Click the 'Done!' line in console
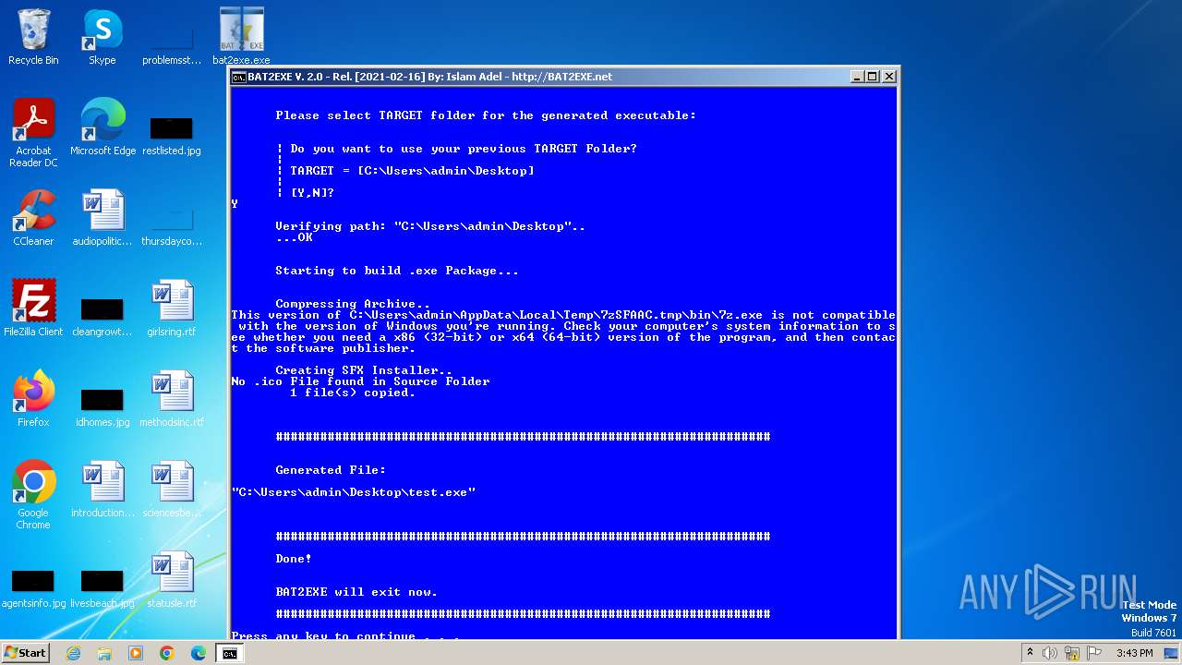 pos(294,559)
